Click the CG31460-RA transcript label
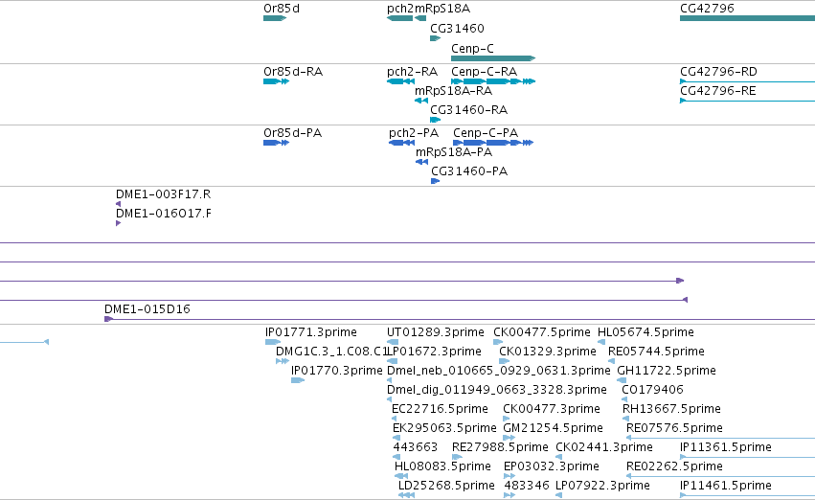Image resolution: width=815 pixels, height=500 pixels. (x=469, y=110)
